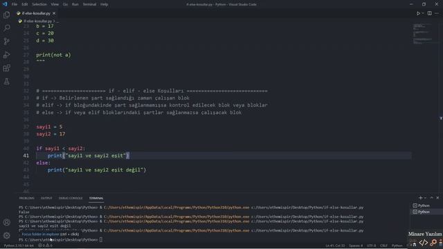This screenshot has height=249, width=443.
Task: Select the Terminal panel tab
Action: pos(96,199)
